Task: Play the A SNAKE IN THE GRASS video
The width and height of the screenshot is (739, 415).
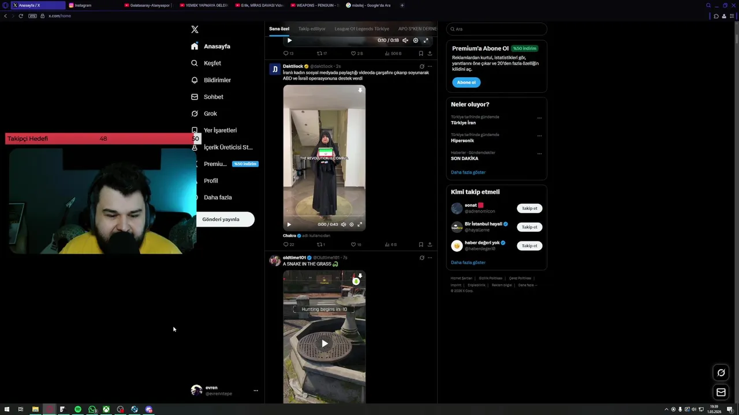Action: pos(324,344)
